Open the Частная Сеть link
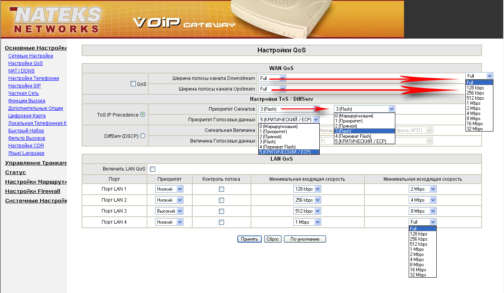Image resolution: width=504 pixels, height=293 pixels. click(24, 93)
